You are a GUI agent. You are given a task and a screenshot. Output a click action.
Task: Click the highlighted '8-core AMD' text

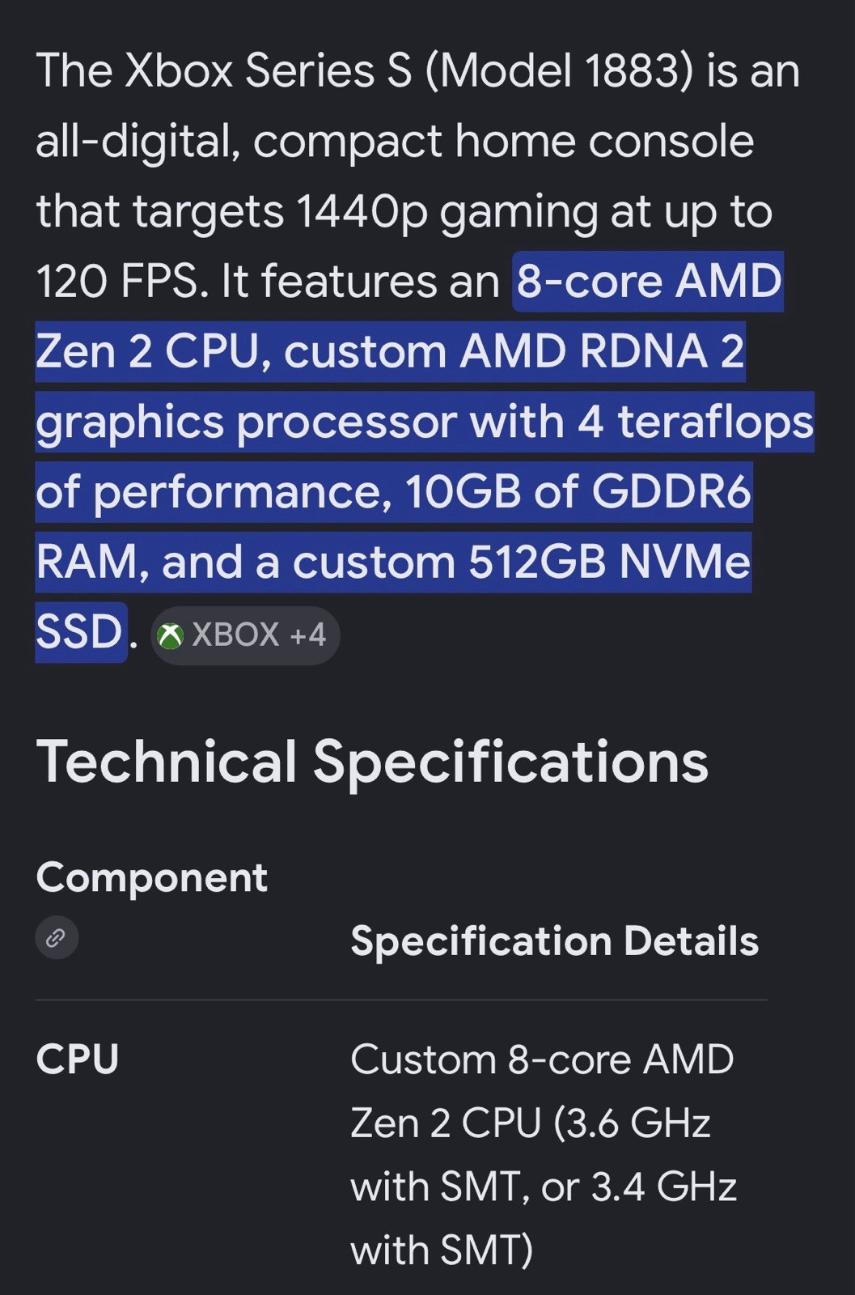click(x=649, y=282)
